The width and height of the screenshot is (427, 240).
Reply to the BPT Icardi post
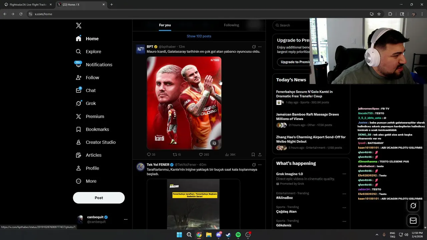[x=151, y=155]
